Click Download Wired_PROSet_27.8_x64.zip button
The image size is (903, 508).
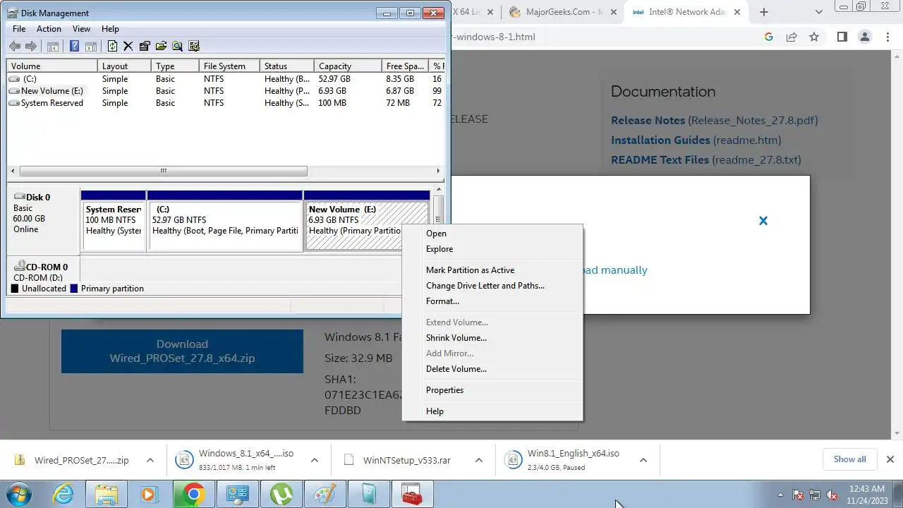click(182, 351)
